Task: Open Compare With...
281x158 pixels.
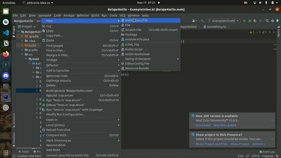Action: point(81,135)
